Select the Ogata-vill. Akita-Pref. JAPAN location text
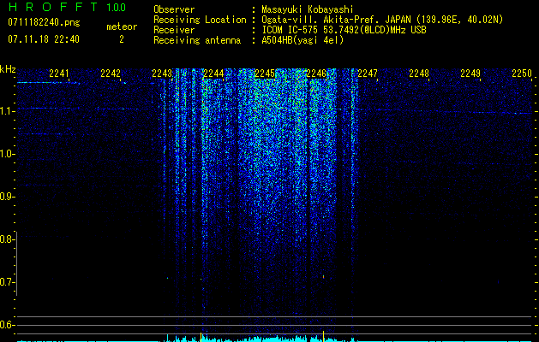The height and width of the screenshot is (342, 539). (x=382, y=20)
